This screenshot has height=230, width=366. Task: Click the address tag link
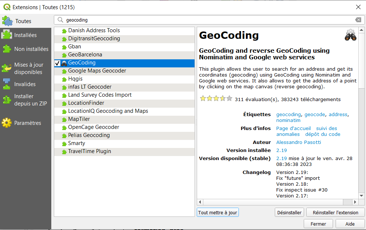(338, 115)
